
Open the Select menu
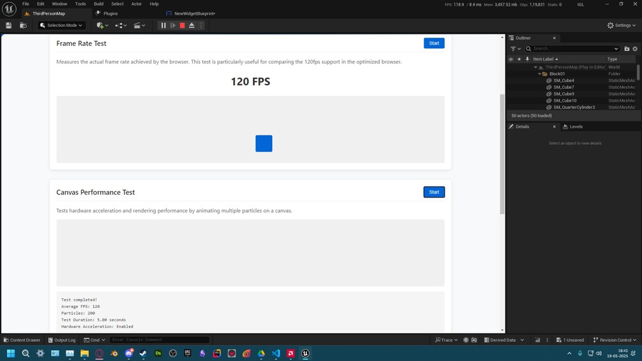coord(117,4)
